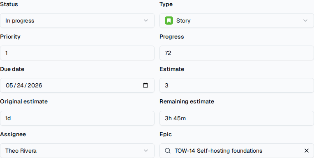This screenshot has width=314, height=158.
Task: Click the magnifier icon in Epic field
Action: coord(168,151)
